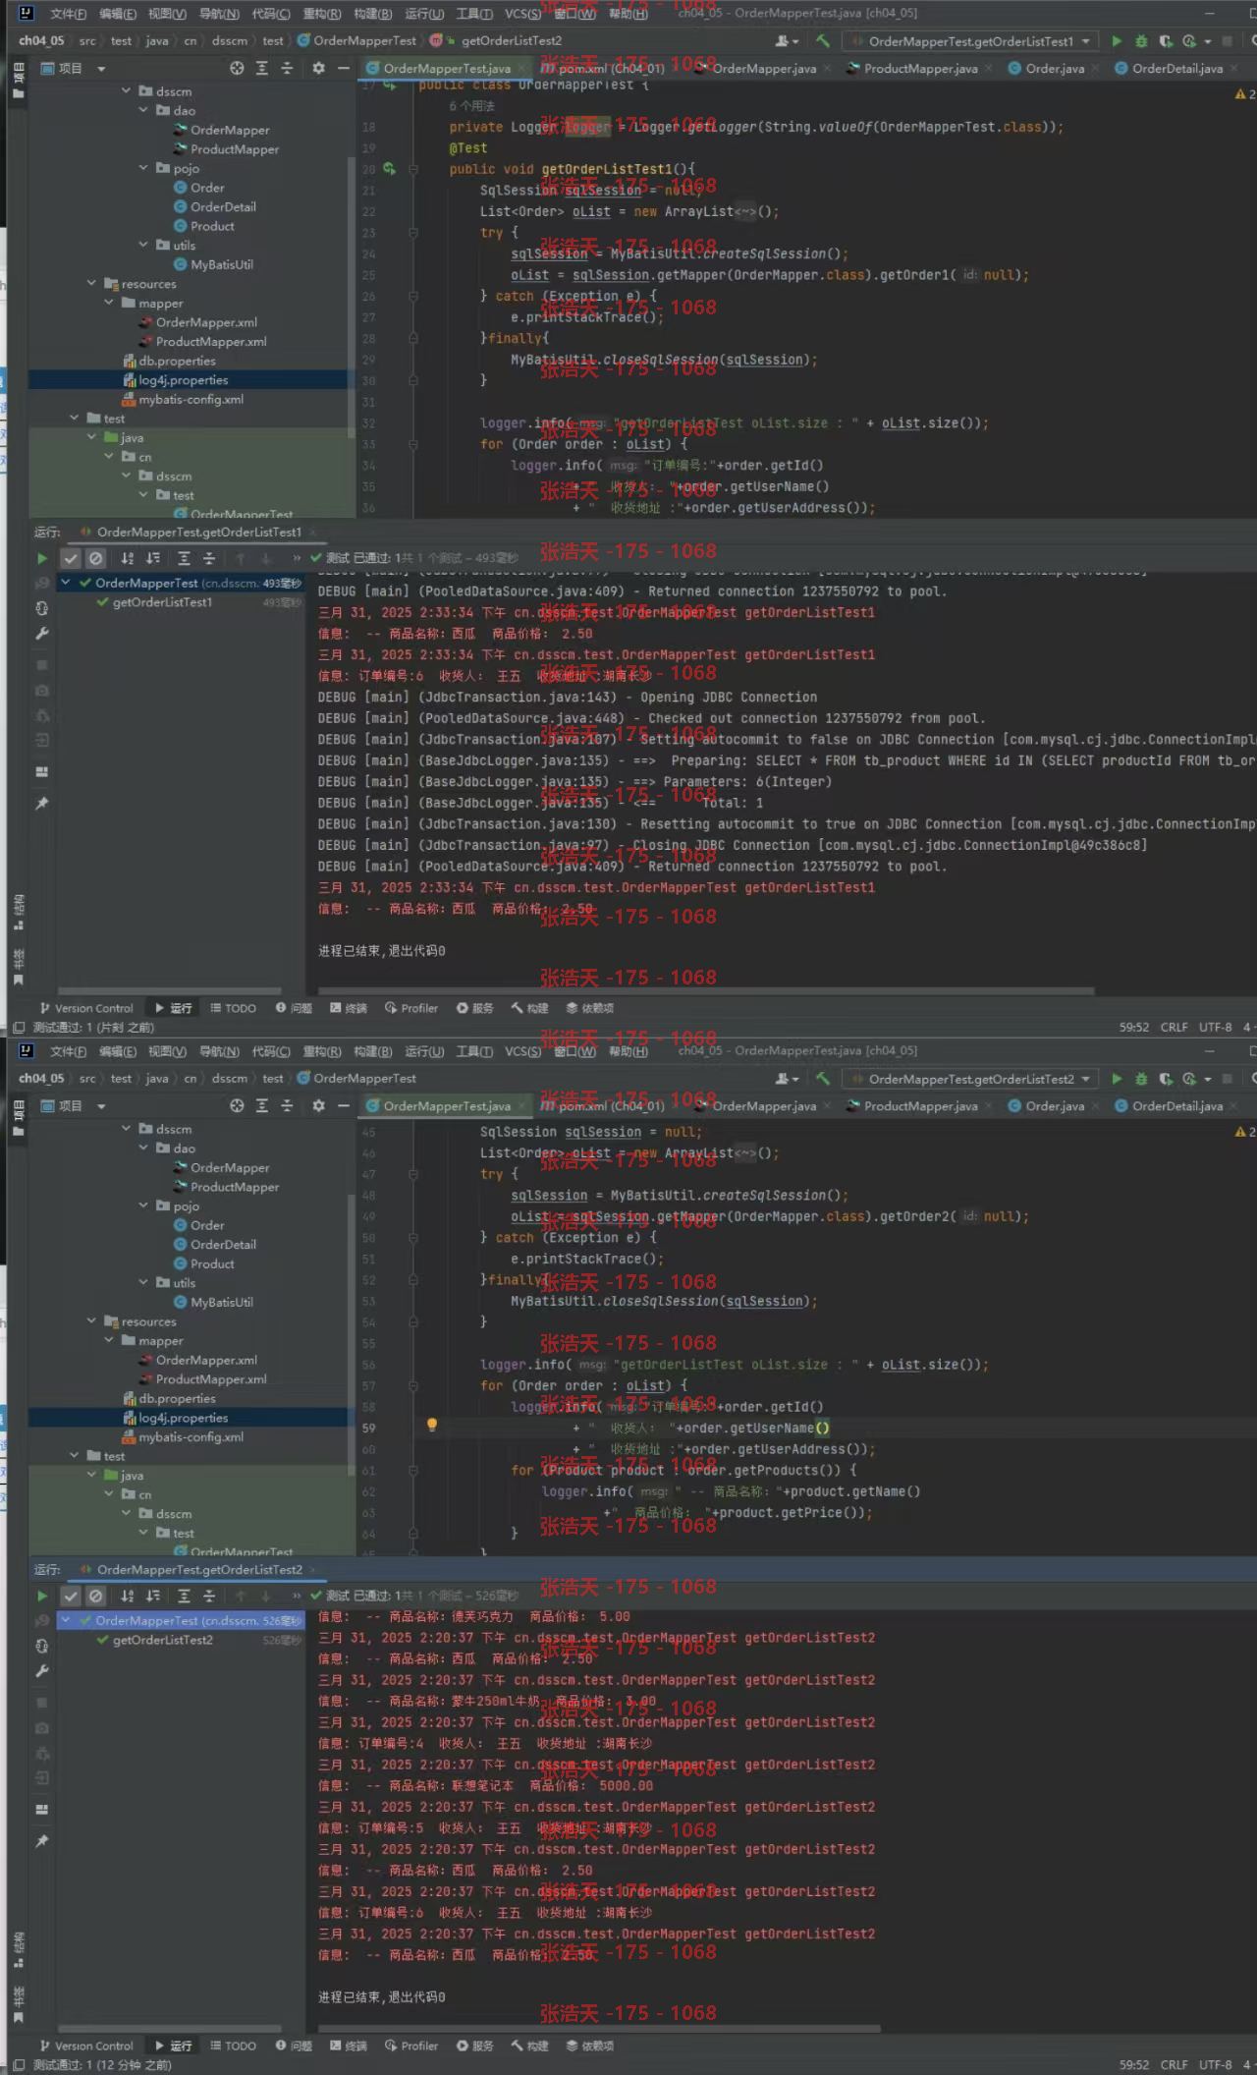1257x2075 pixels.
Task: Click horizontal scrollbar of bottom console output
Action: (599, 2028)
